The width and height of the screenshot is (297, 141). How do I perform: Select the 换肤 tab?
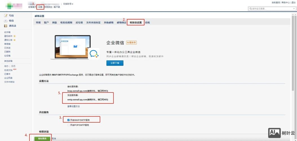coord(55,23)
